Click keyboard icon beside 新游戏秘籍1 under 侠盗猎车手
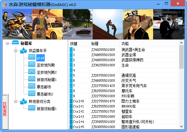This screenshot has height=132, width=187. point(32,79)
